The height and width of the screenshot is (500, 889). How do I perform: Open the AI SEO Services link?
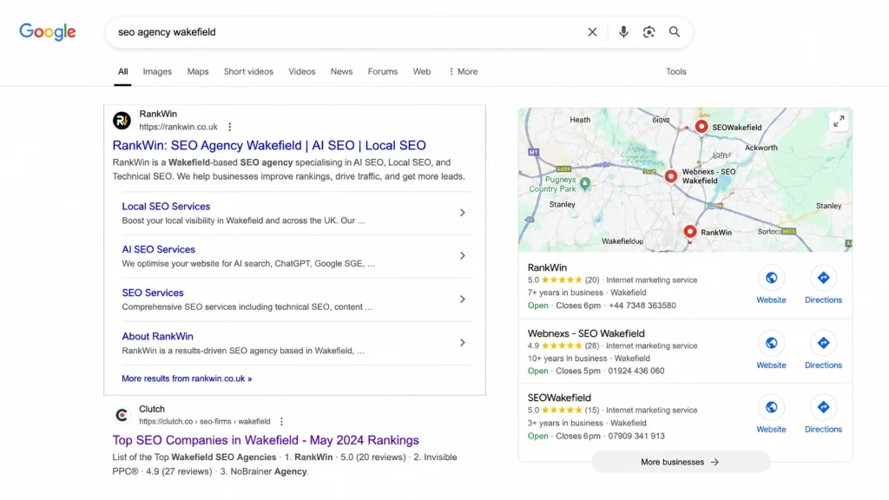click(x=158, y=249)
